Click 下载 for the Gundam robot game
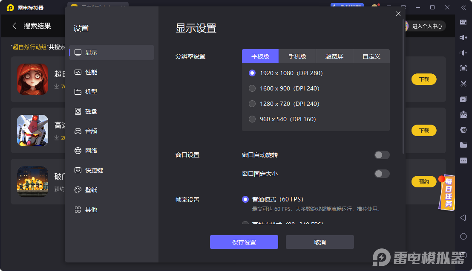472x271 pixels. click(x=424, y=131)
